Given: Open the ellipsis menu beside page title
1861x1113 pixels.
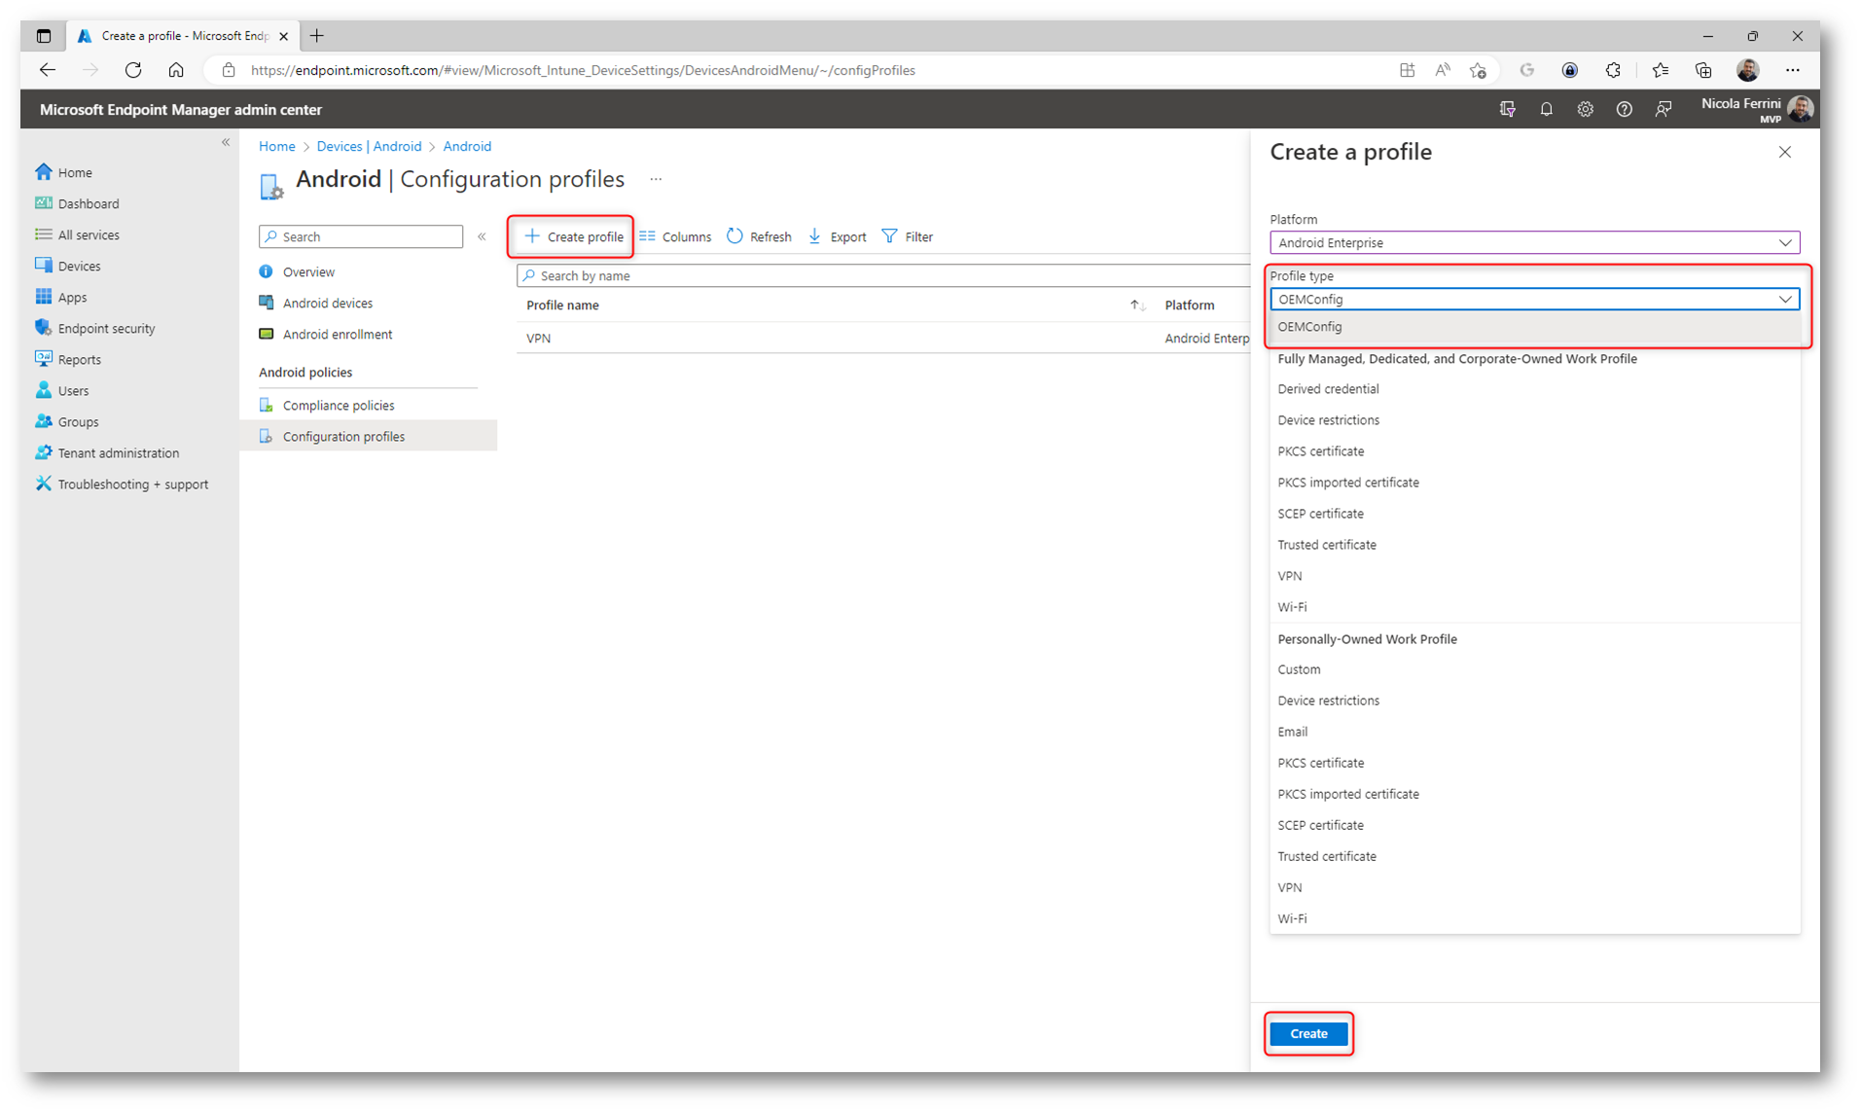Looking at the screenshot, I should tap(656, 179).
